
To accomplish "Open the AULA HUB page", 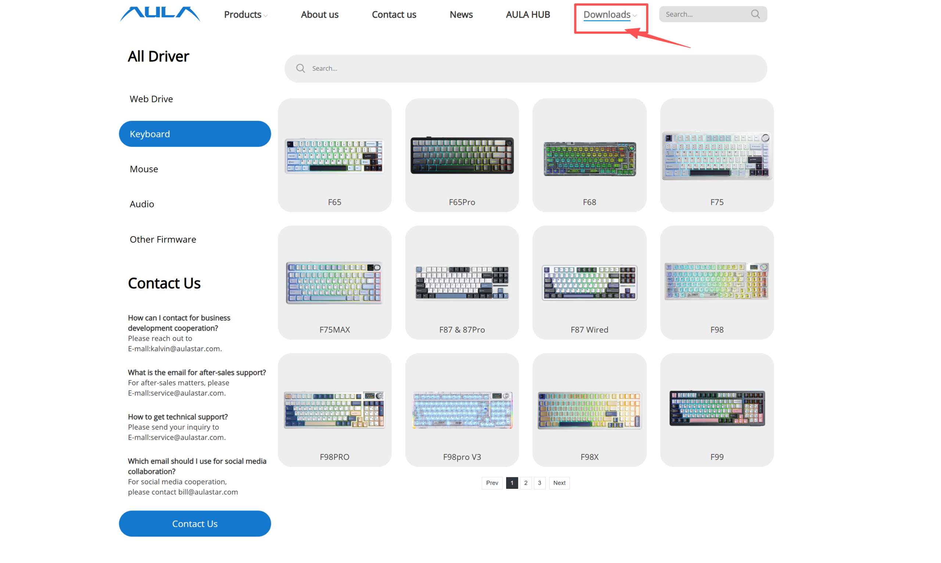I will (x=527, y=14).
